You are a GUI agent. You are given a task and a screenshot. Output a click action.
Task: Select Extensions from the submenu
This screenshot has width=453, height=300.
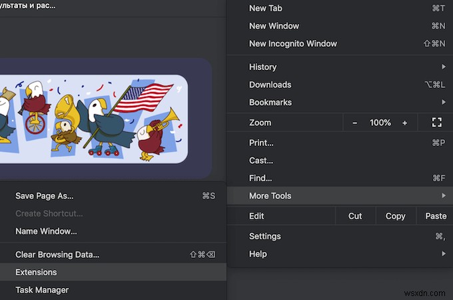[37, 272]
